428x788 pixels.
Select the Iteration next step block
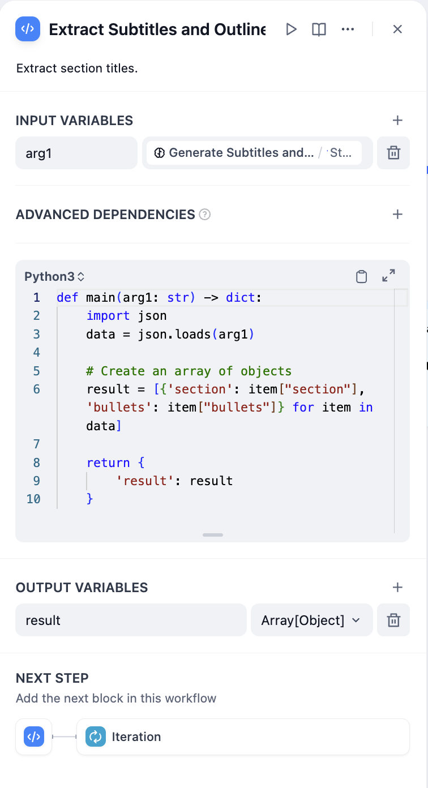click(x=242, y=737)
